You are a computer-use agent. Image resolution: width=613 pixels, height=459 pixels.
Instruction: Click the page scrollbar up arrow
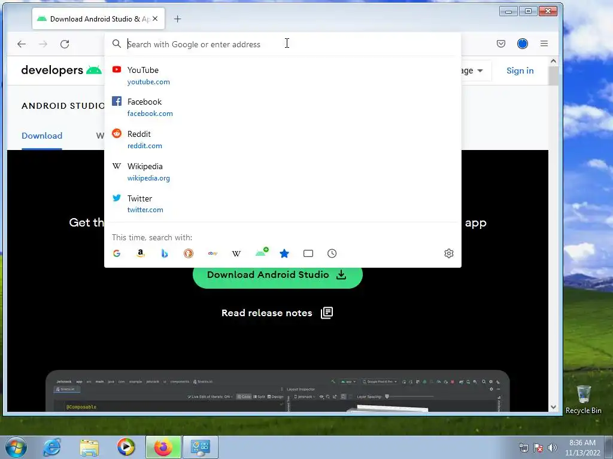(x=553, y=61)
